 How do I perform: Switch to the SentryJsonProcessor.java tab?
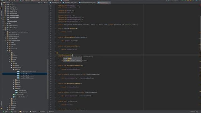(x=88, y=3)
